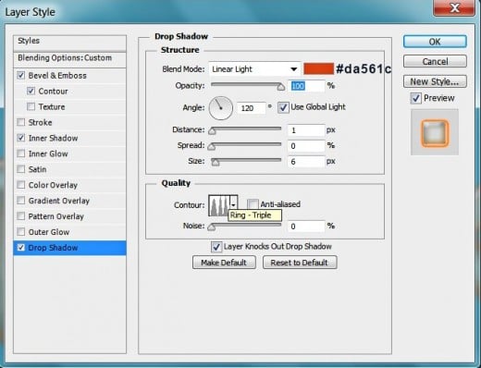Click the New Style... button
The width and height of the screenshot is (481, 368).
click(x=435, y=81)
